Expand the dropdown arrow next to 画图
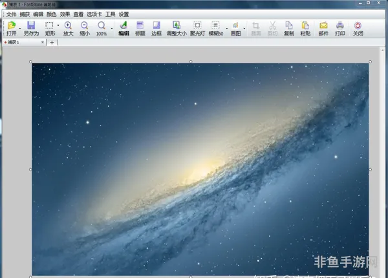 tap(244, 28)
